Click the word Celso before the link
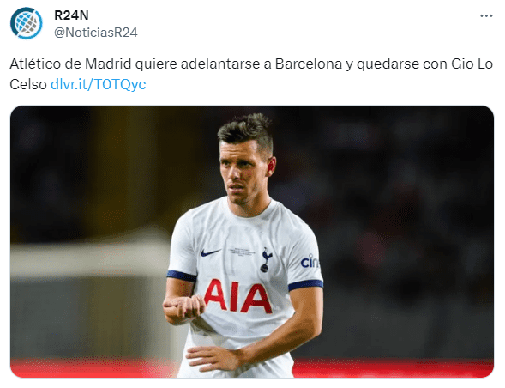 28,84
